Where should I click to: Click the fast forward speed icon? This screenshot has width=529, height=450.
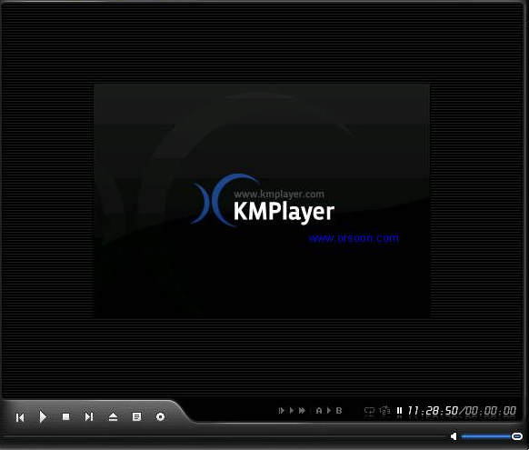303,411
